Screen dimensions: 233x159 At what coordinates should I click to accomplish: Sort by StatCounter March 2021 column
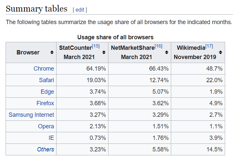tap(104, 52)
